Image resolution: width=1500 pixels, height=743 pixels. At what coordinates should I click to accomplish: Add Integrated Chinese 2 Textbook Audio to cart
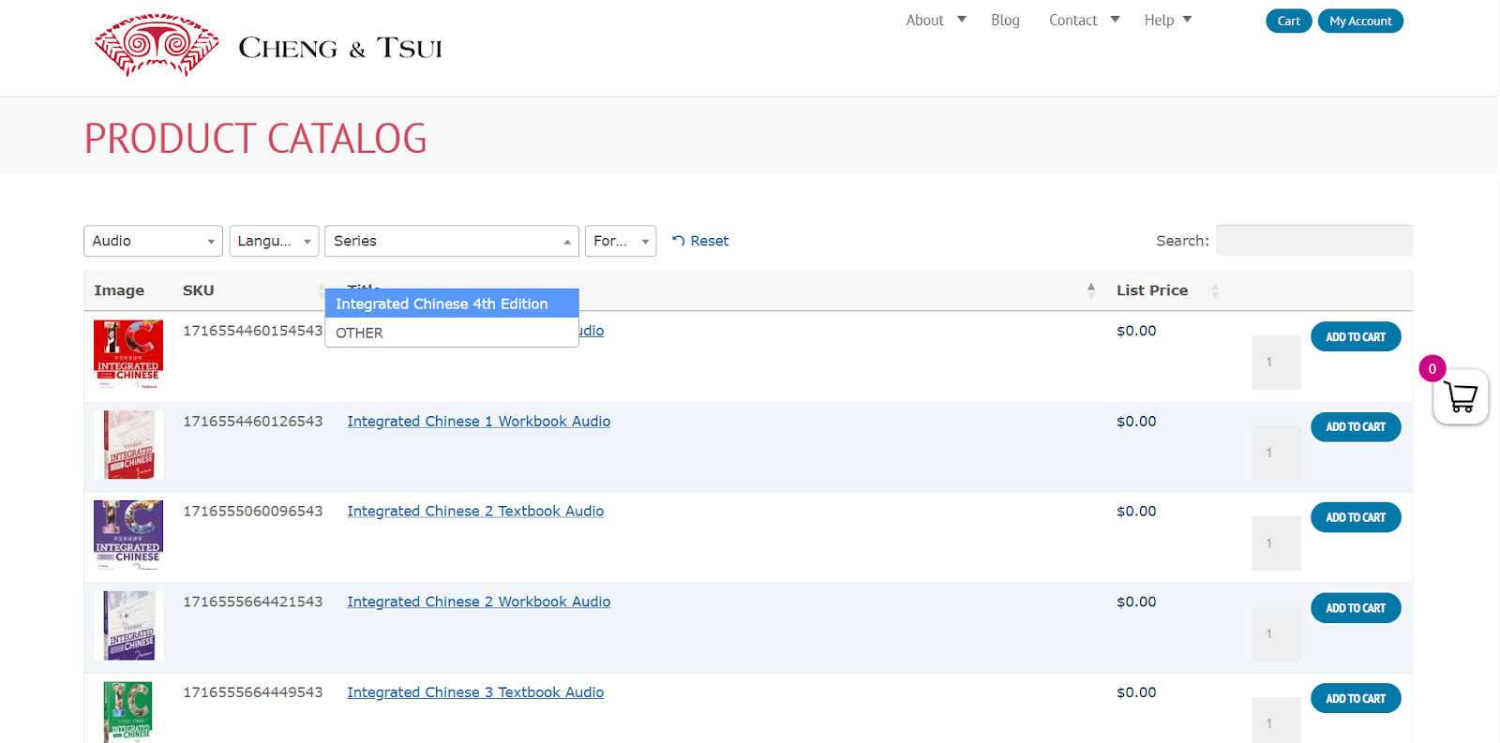click(1356, 517)
